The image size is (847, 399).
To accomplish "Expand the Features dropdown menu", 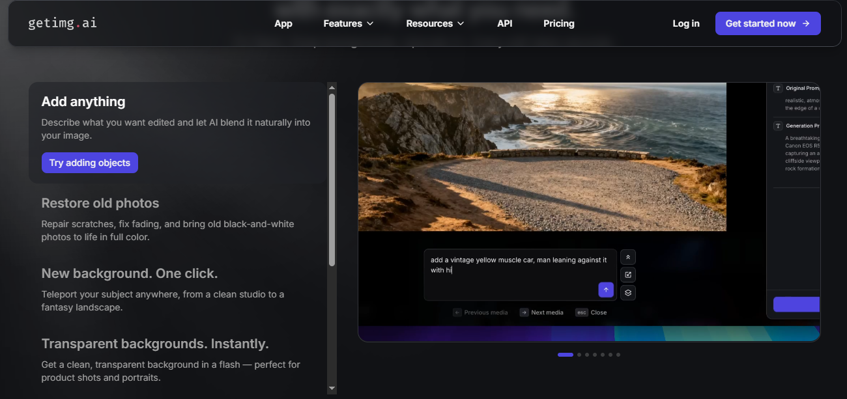I will click(349, 23).
